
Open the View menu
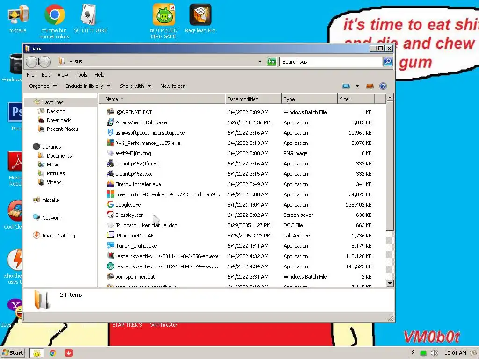63,75
